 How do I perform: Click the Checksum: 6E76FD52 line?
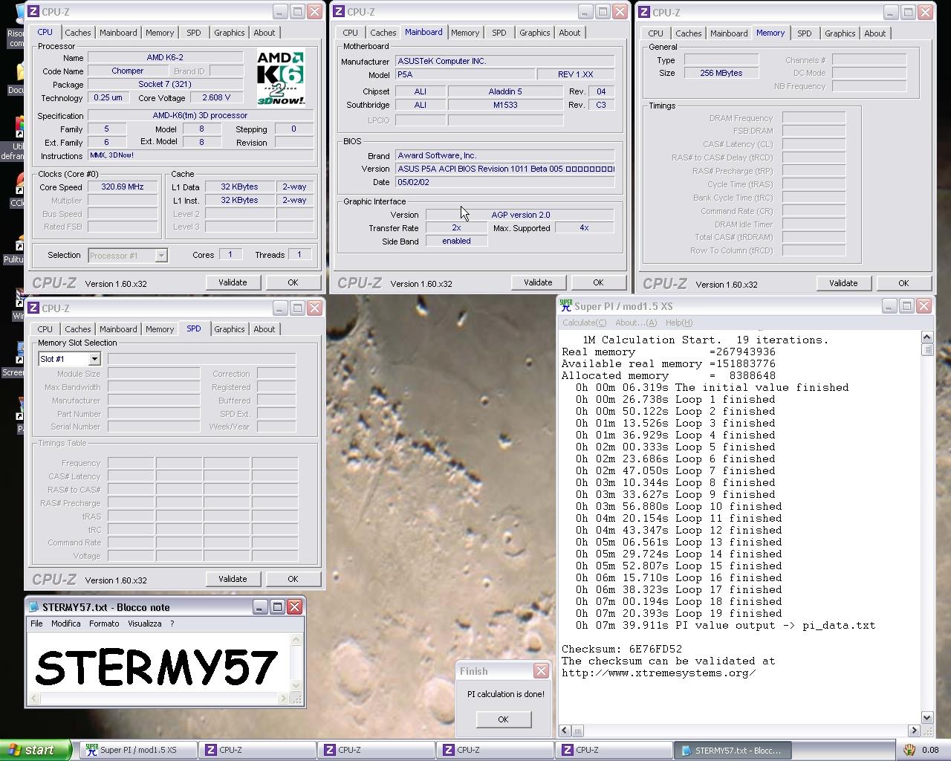(x=622, y=649)
